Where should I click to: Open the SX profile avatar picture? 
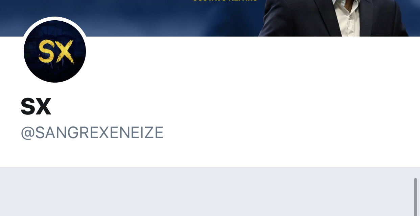tap(55, 51)
